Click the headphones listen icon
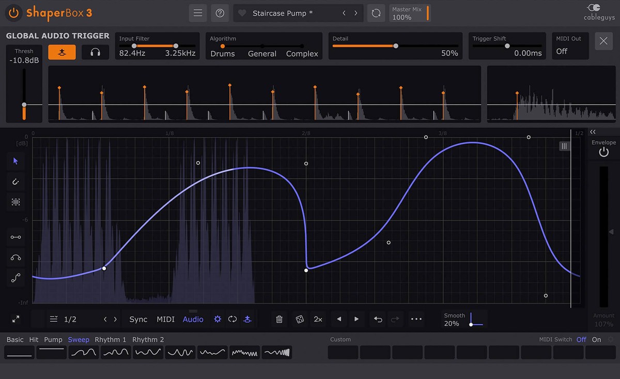 pos(95,52)
